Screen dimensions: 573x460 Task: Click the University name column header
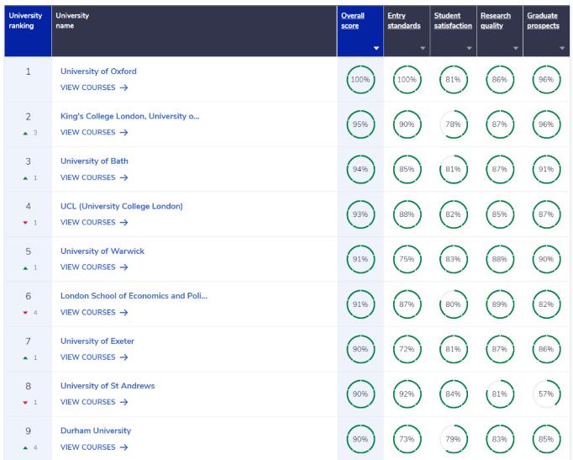[x=194, y=31]
